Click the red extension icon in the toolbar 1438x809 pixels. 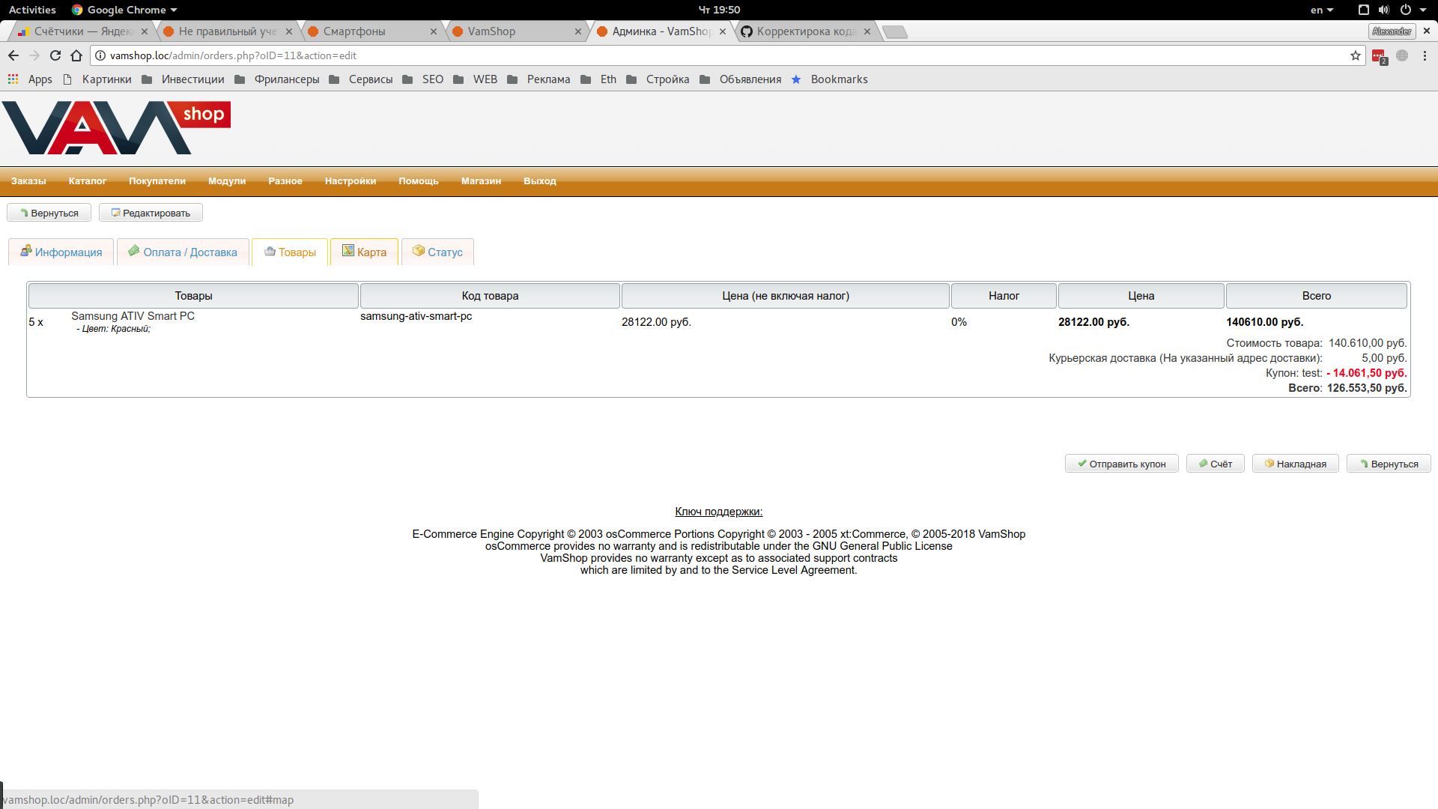[x=1378, y=55]
